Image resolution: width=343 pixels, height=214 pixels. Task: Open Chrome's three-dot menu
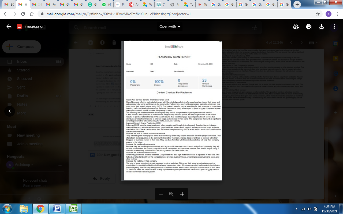click(x=337, y=14)
